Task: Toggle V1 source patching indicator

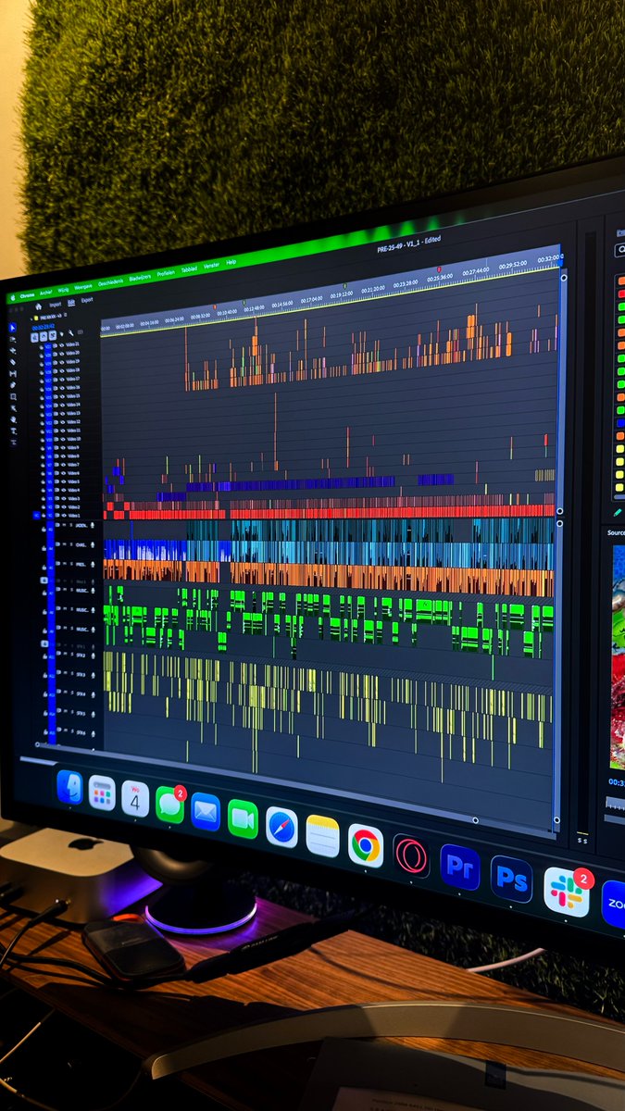Action: (x=36, y=516)
